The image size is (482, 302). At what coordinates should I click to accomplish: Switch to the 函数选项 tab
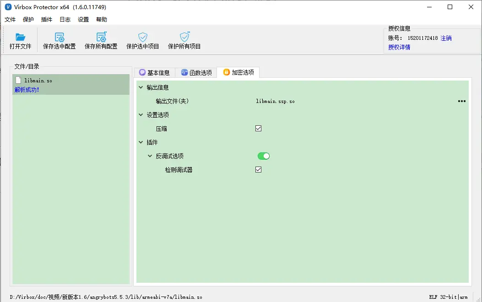(x=196, y=72)
